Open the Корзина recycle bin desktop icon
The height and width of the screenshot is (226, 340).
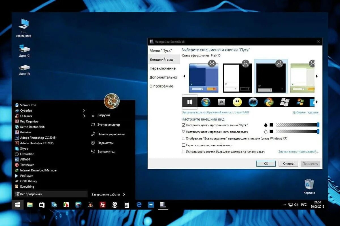tap(309, 186)
